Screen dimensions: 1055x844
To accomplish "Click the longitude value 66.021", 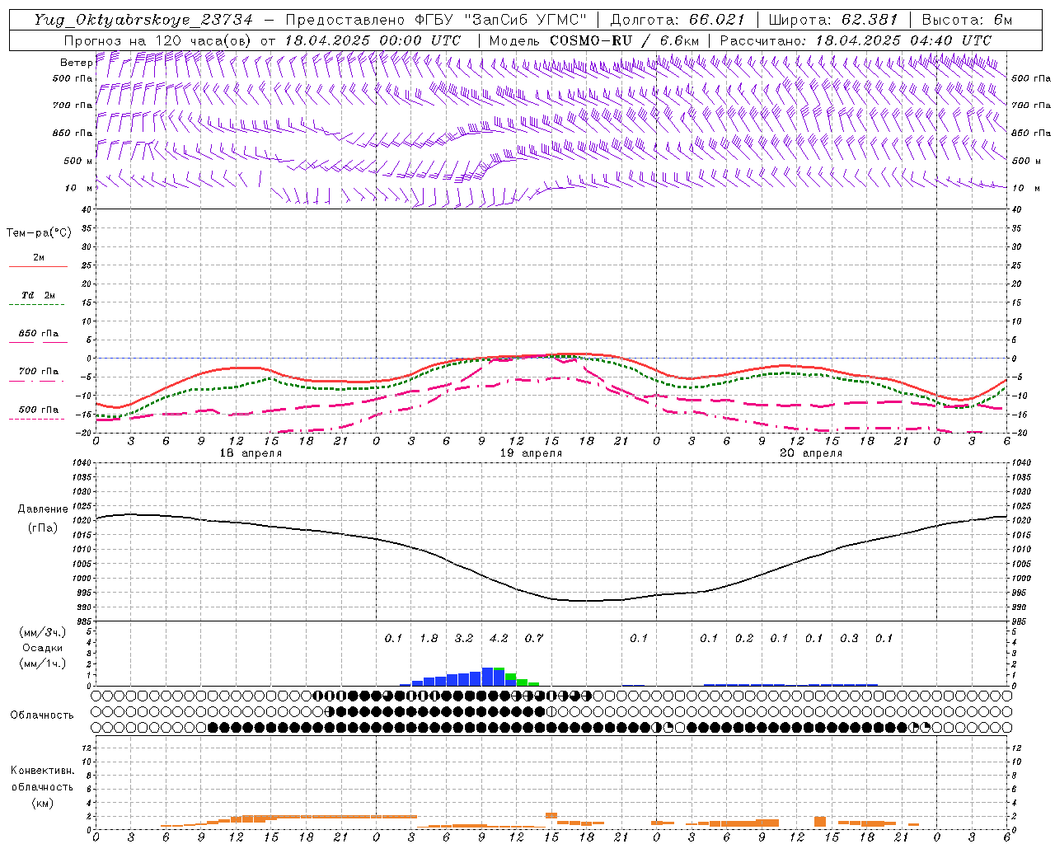I will click(x=716, y=20).
